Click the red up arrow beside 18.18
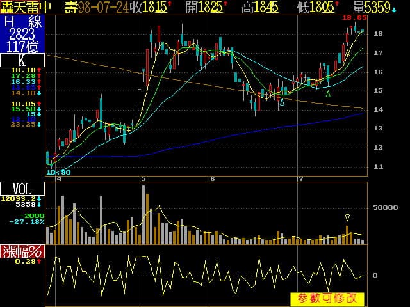 tap(39, 69)
